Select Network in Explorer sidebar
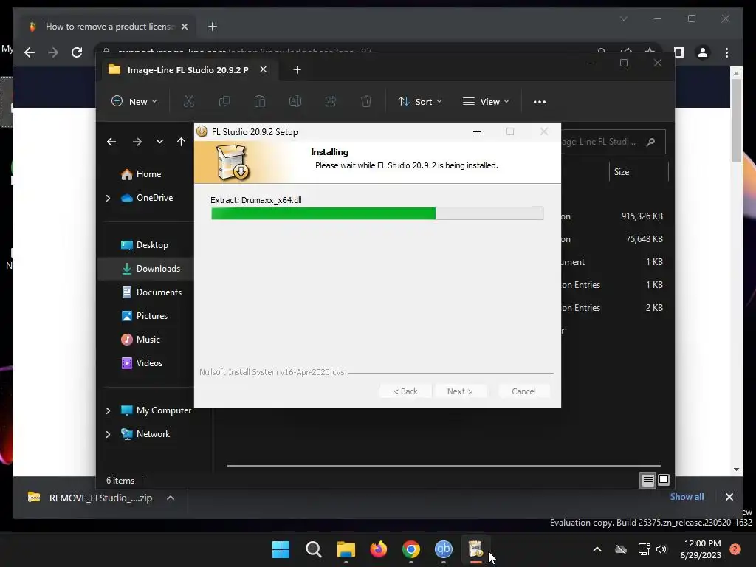Image resolution: width=756 pixels, height=567 pixels. pyautogui.click(x=145, y=434)
